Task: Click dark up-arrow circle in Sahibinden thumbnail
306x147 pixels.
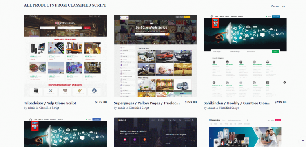Action: tap(284, 83)
